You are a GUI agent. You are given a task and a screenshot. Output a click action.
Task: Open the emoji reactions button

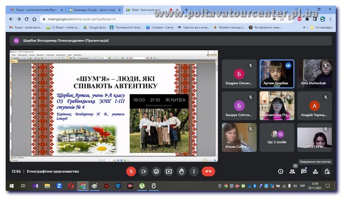(x=156, y=172)
